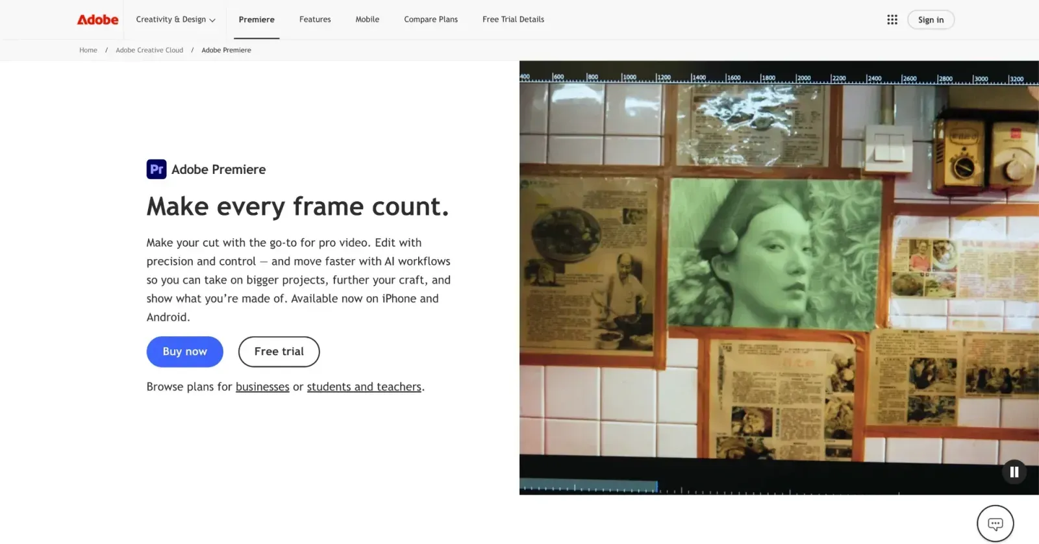The image size is (1039, 544).
Task: Open Adobe Creative Cloud breadcrumb
Action: (x=149, y=50)
